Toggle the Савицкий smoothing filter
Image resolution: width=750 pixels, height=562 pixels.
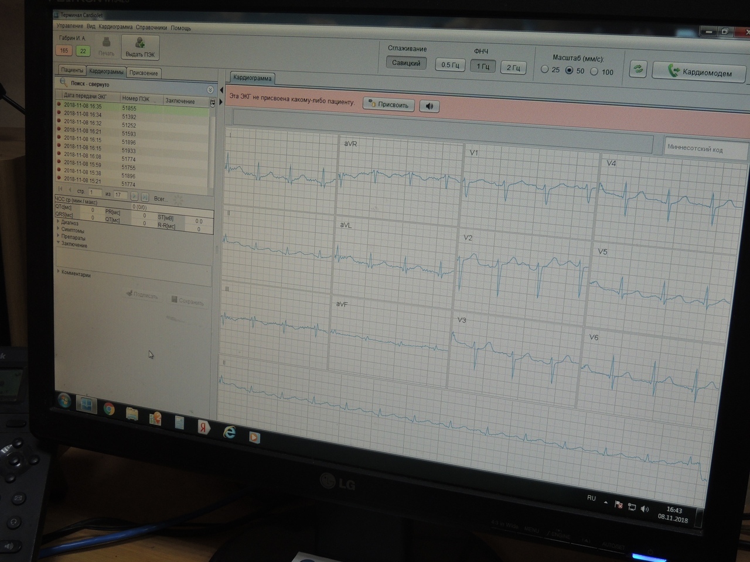pyautogui.click(x=406, y=63)
